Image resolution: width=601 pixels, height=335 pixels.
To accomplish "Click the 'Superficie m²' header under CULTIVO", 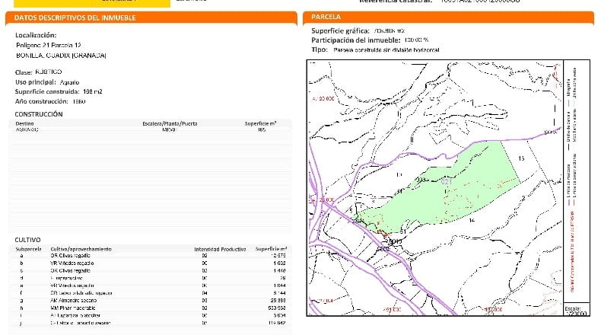I will pos(271,249).
